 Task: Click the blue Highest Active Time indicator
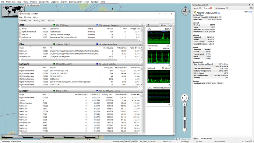pos(97,44)
